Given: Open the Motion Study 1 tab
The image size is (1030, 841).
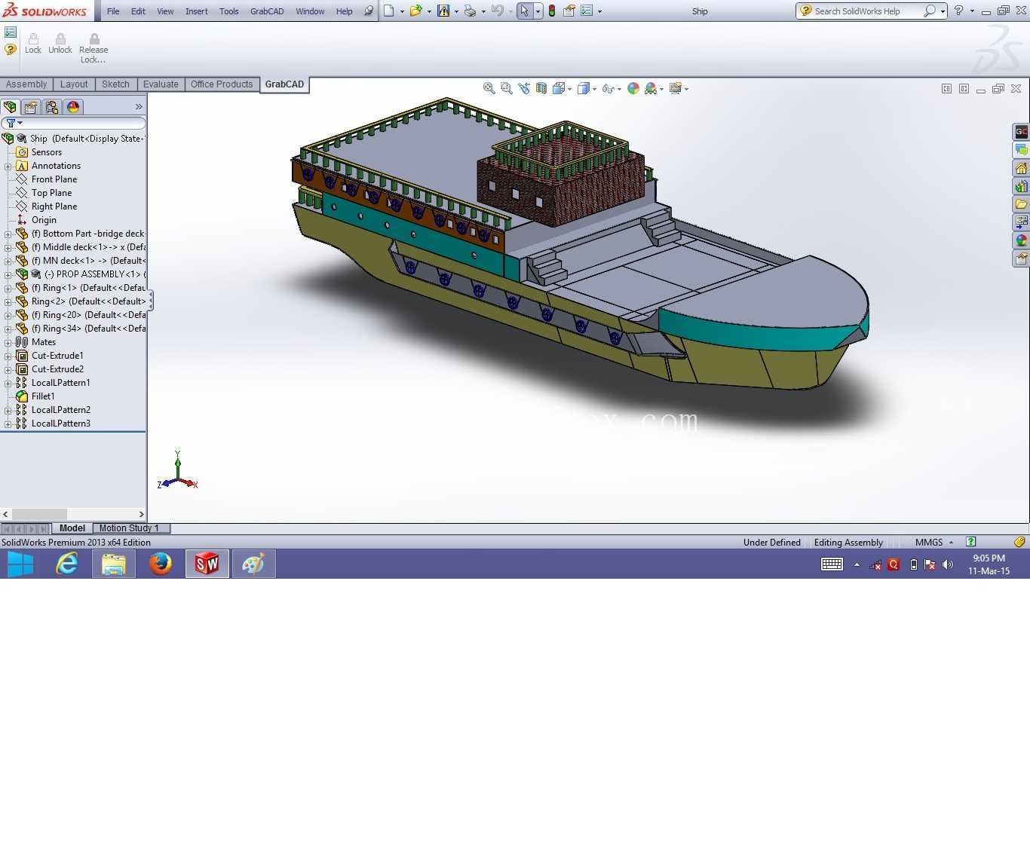Looking at the screenshot, I should pyautogui.click(x=129, y=528).
